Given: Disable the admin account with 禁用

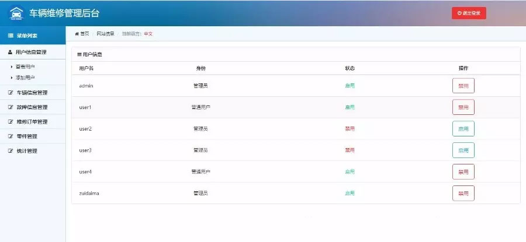Looking at the screenshot, I should click(463, 86).
